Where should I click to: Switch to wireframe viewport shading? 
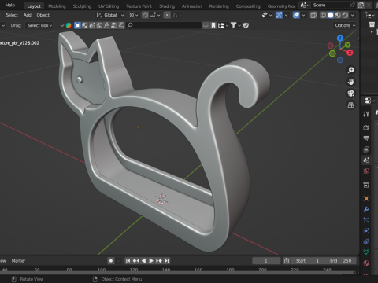pos(323,15)
